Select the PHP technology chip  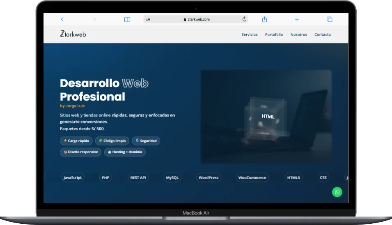pos(105,177)
